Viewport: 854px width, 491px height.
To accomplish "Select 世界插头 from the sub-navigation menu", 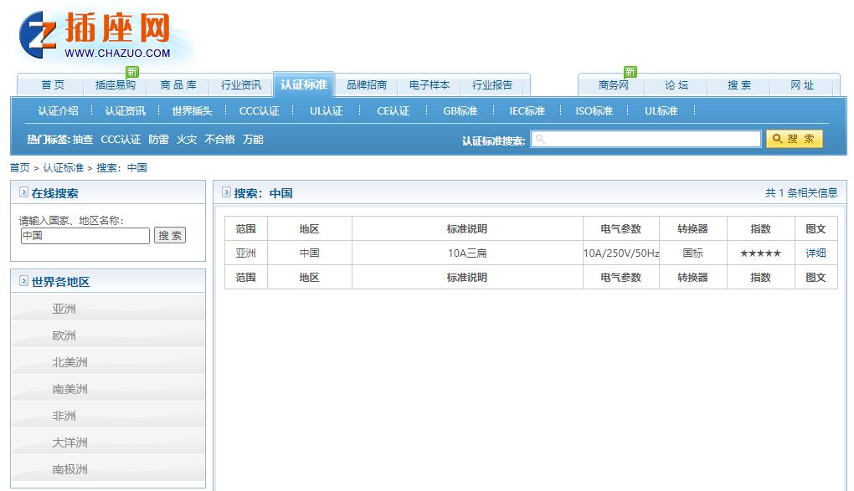I will (192, 110).
